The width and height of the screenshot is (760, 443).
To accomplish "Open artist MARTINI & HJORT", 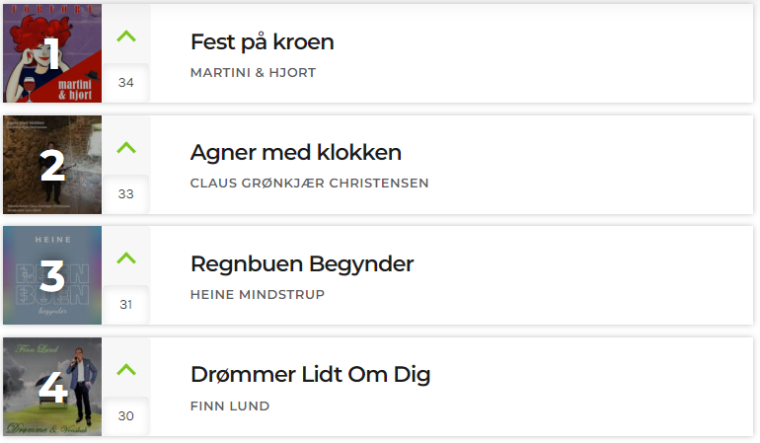I will click(x=253, y=73).
